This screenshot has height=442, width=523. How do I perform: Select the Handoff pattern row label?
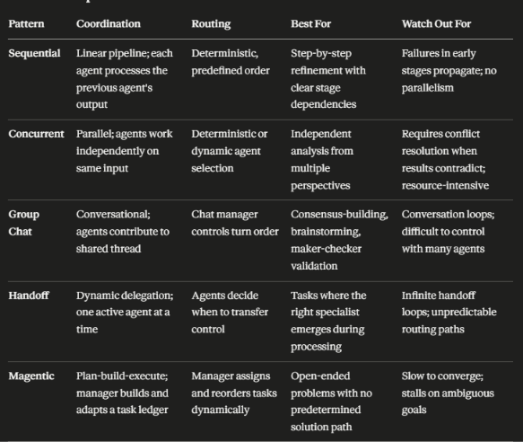(29, 296)
